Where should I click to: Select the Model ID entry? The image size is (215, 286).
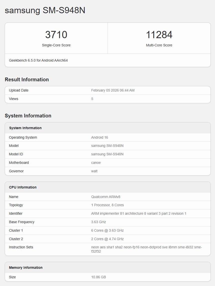click(108, 154)
